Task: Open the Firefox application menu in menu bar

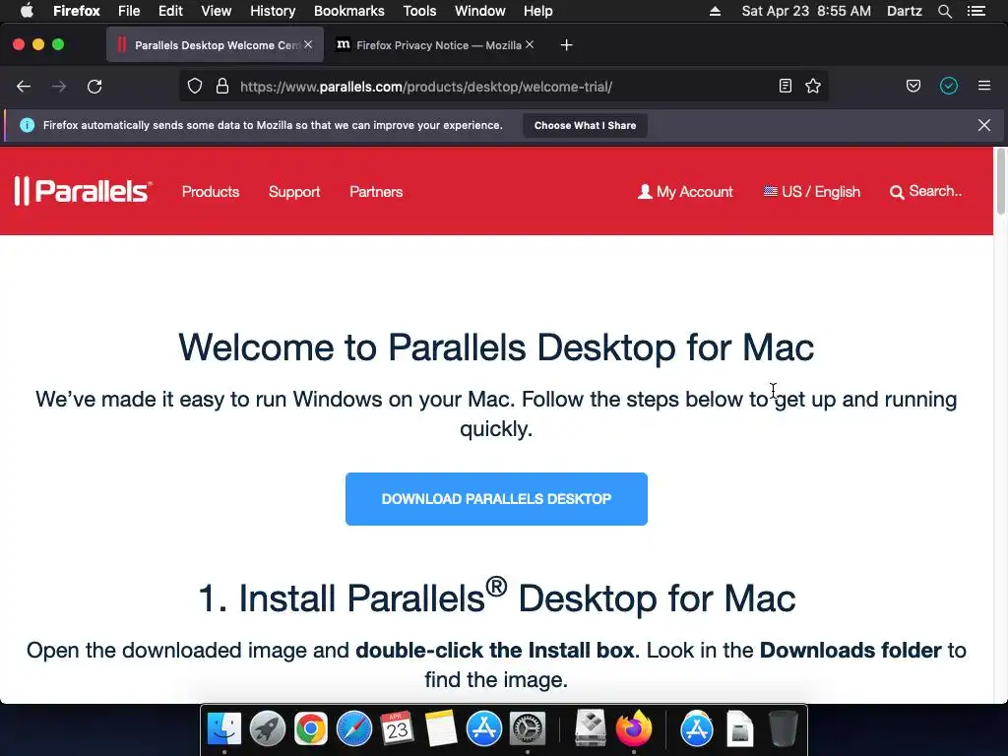Action: (77, 11)
